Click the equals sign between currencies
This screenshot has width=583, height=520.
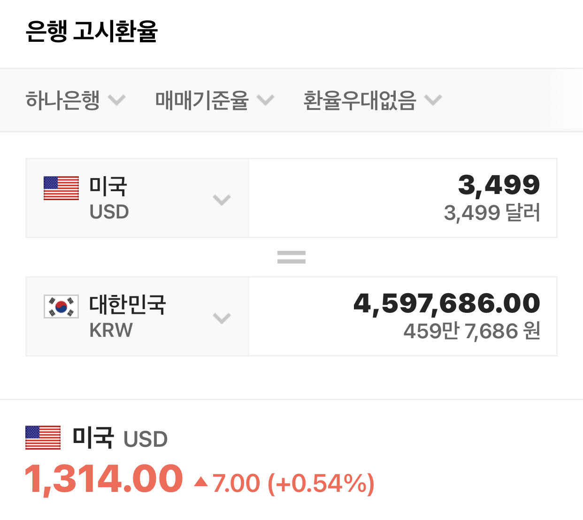tap(291, 257)
